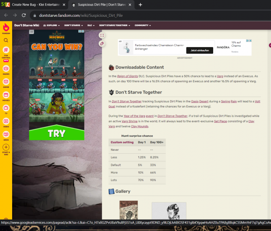Open the Volt Goat link
271x231 pixels.
[257, 101]
